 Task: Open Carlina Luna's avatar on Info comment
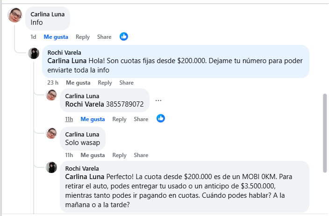click(15, 15)
